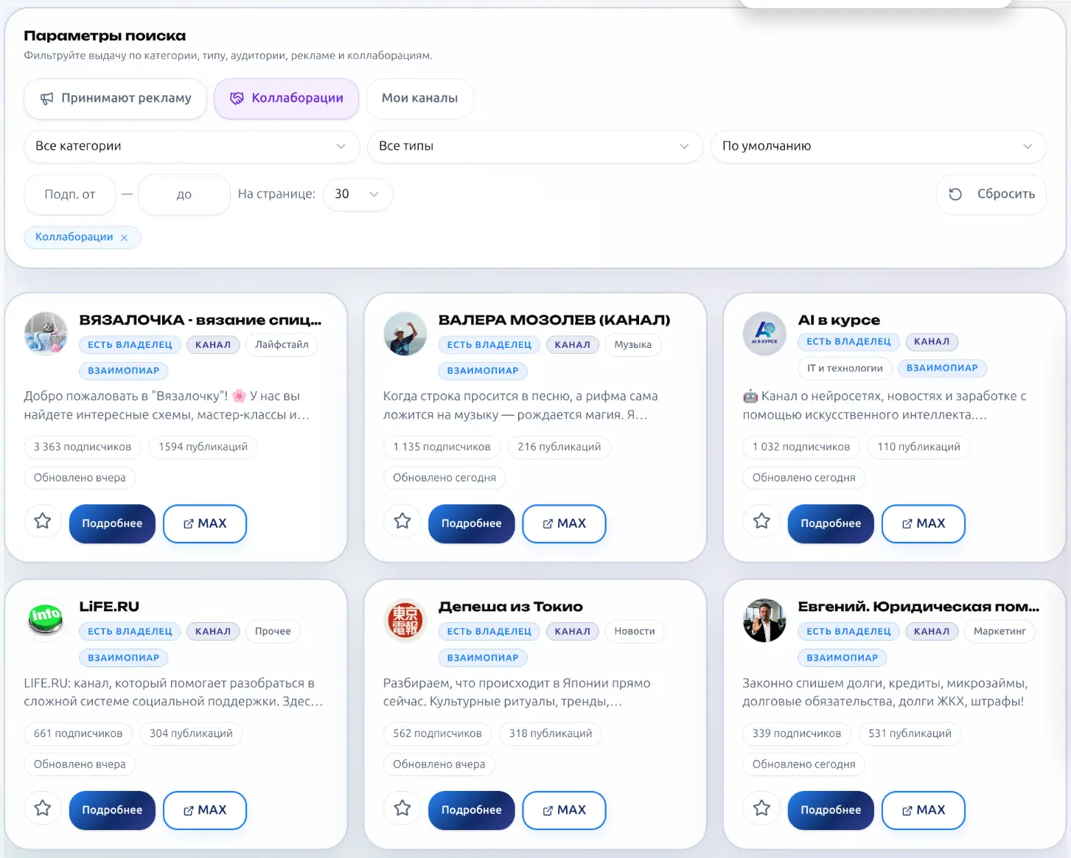Open Подробнее for Депеша из Токио
The image size is (1071, 858).
[x=472, y=810]
